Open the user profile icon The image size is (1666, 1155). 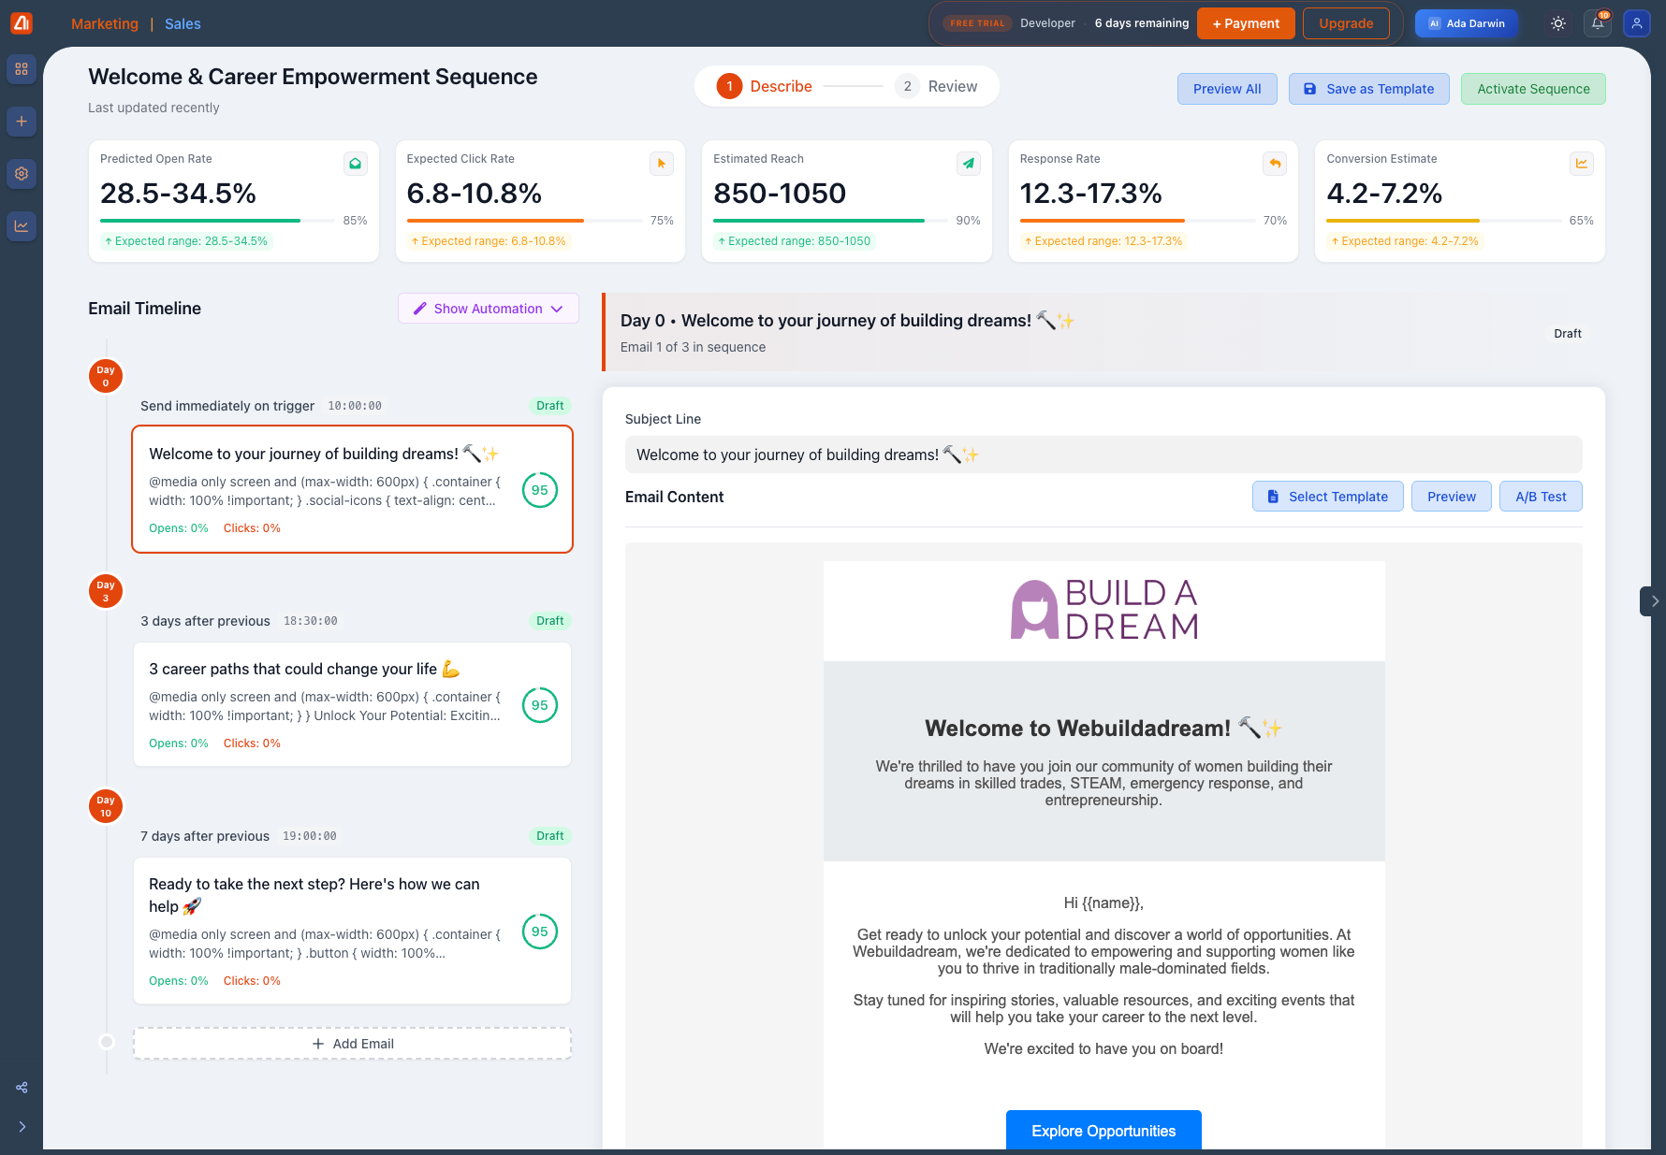tap(1636, 23)
